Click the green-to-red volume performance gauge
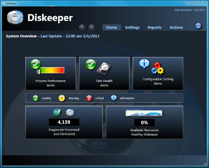The height and width of the screenshot is (168, 209). (x=51, y=70)
